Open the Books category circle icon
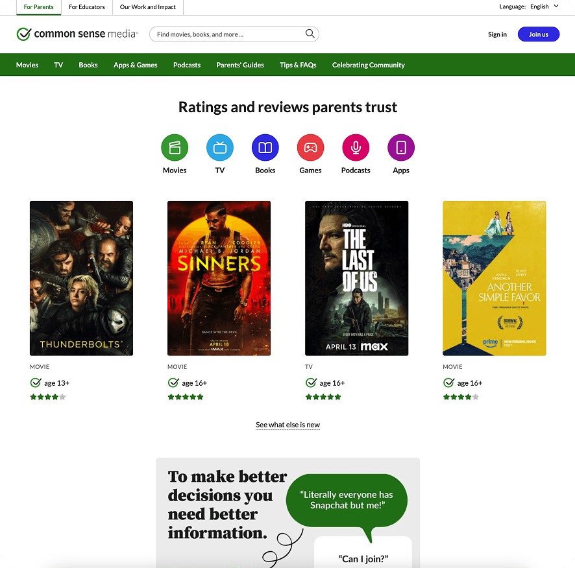The width and height of the screenshot is (575, 568). coord(265,147)
